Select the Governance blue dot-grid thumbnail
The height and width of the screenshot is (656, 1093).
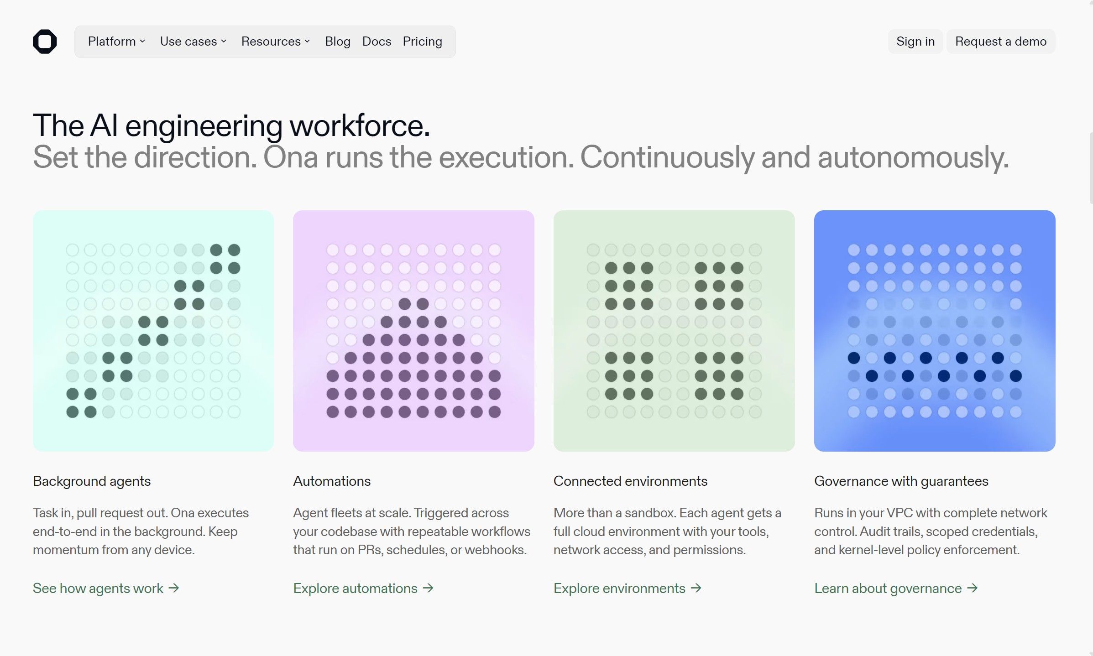point(935,331)
